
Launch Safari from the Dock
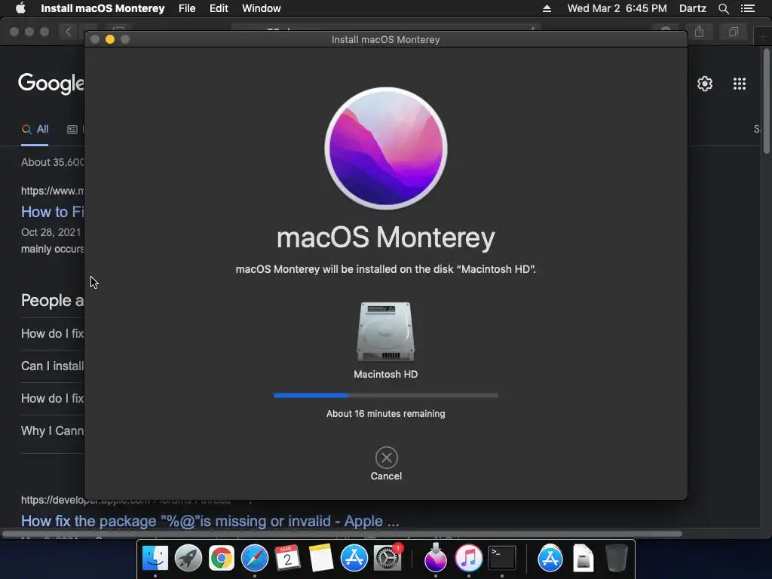[x=255, y=559]
